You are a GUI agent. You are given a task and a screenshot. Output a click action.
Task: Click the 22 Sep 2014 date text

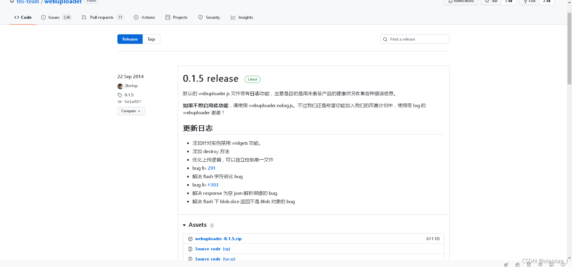[x=130, y=76]
